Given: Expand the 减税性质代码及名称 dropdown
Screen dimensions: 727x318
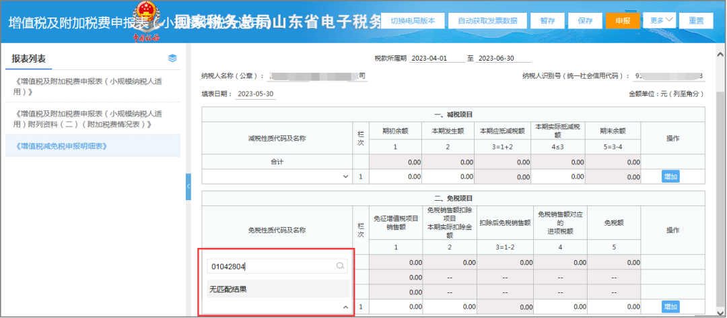Looking at the screenshot, I should click(345, 177).
